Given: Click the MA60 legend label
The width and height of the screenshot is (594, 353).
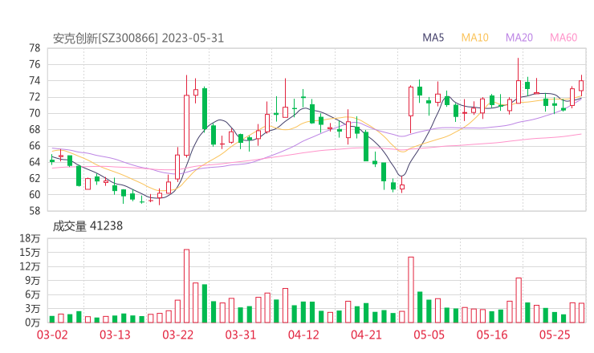Looking at the screenshot, I should pyautogui.click(x=563, y=38).
